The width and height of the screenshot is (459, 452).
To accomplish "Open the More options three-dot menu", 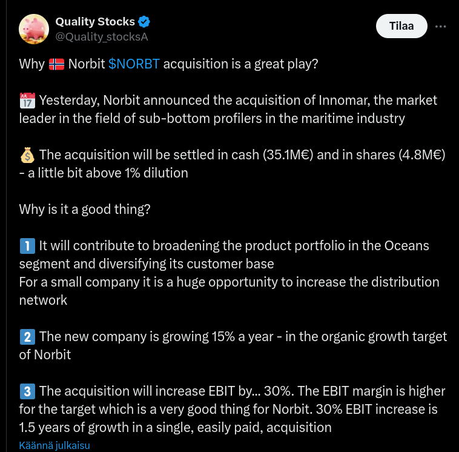I will point(441,27).
